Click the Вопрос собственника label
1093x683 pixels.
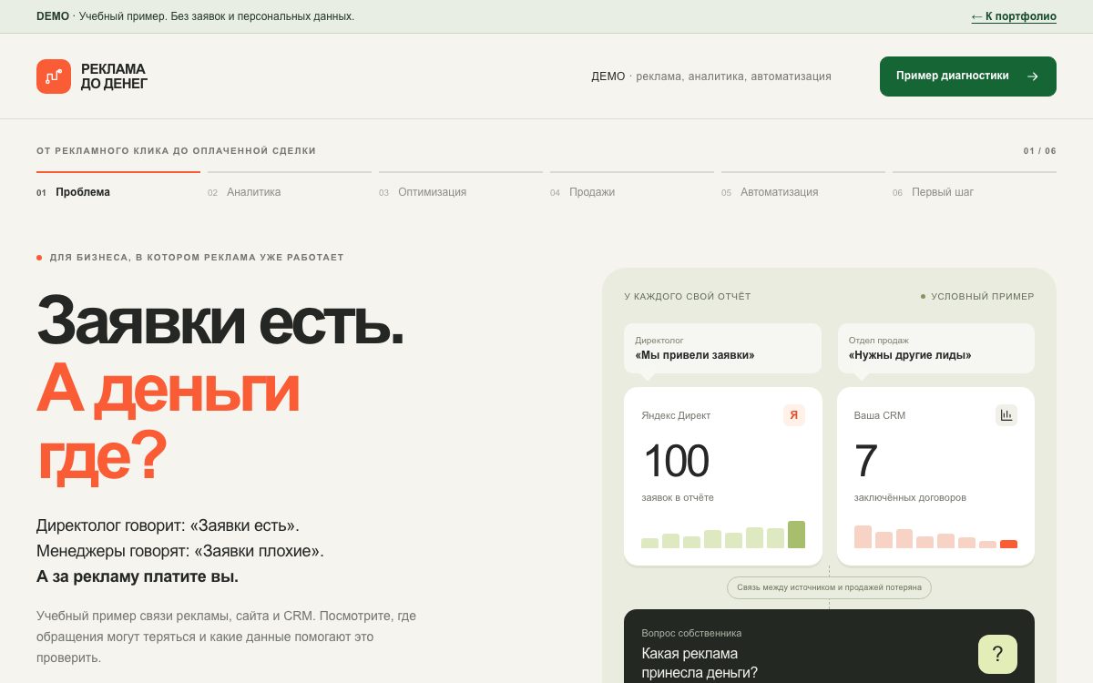coord(691,633)
